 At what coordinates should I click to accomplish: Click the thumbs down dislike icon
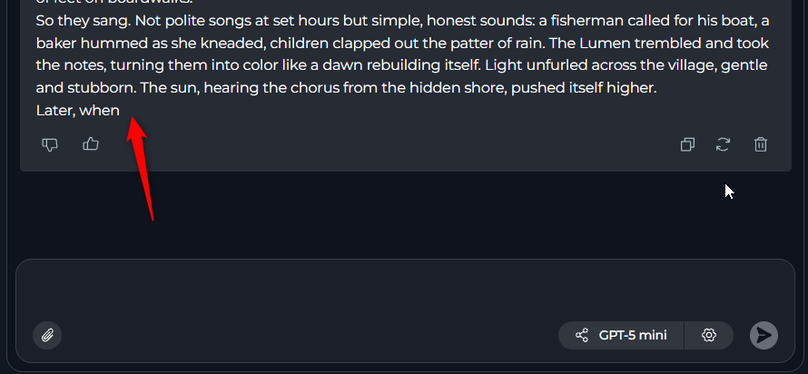click(x=50, y=143)
